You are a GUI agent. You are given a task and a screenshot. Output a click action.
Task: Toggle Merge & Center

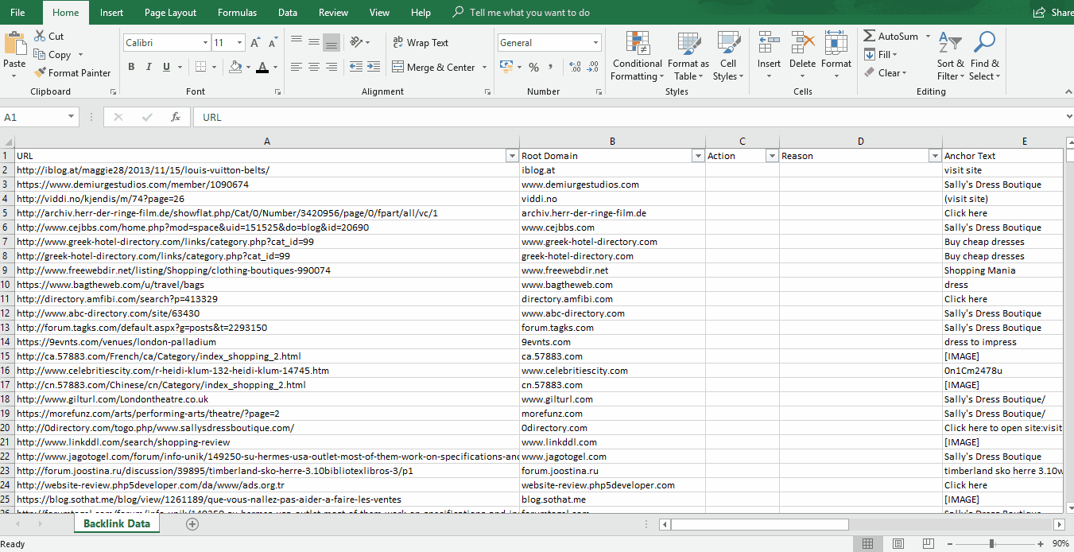(433, 68)
